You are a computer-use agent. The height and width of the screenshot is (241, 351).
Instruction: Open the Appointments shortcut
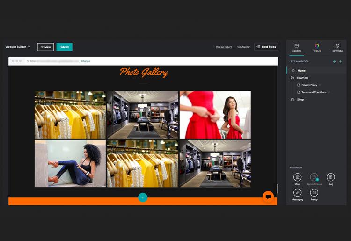[x=314, y=177]
